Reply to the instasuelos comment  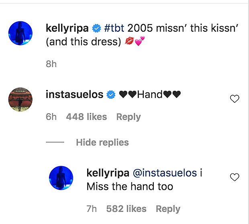tap(129, 117)
